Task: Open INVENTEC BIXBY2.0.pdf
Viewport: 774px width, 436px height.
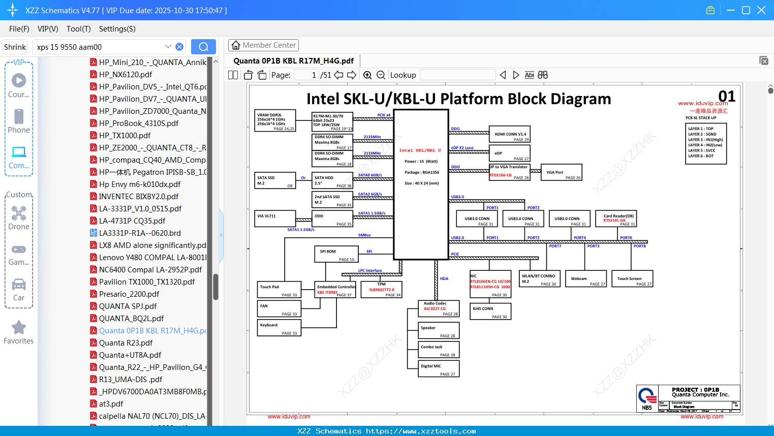Action: pyautogui.click(x=139, y=196)
